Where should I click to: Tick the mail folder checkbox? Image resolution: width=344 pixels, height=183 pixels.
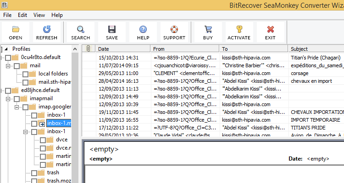pyautogui.click(x=17, y=66)
